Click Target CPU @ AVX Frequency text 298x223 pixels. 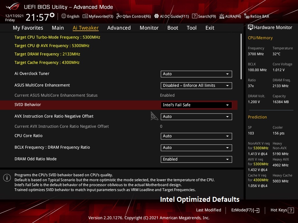52,46
